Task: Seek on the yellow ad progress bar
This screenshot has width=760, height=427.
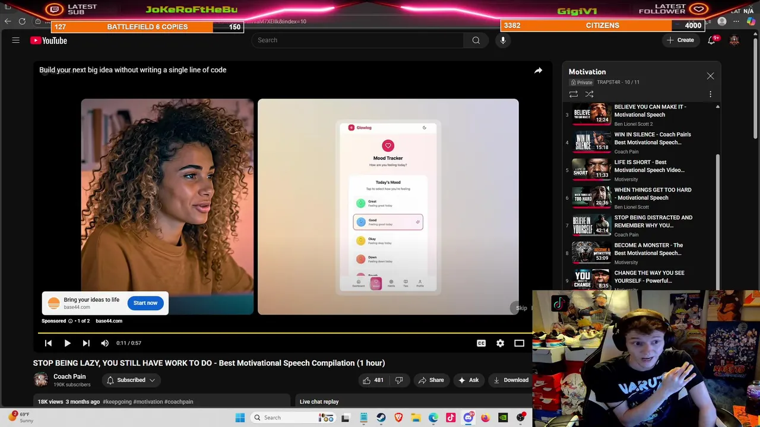Action: [x=286, y=333]
